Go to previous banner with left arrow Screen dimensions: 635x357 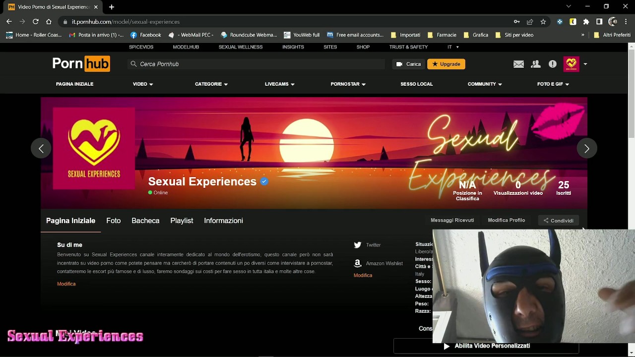41,149
